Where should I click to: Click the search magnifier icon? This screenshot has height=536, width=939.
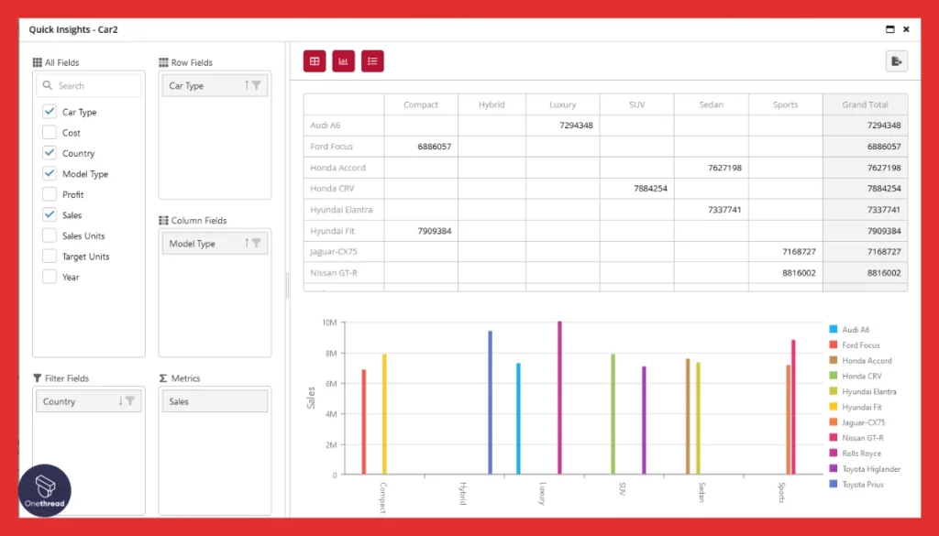[x=48, y=85]
